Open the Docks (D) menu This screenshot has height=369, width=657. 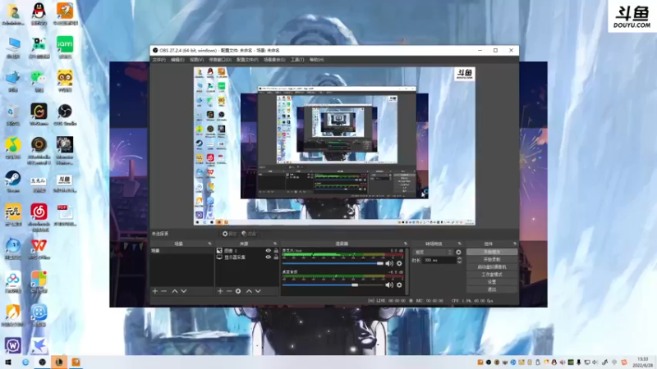220,60
